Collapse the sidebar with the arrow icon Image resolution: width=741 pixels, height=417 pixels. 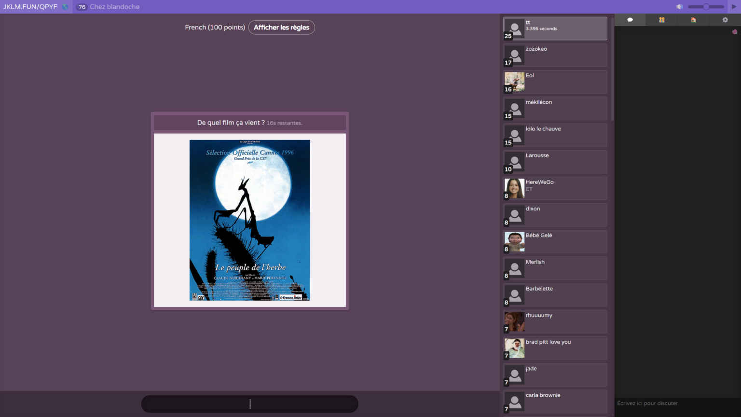coord(734,7)
